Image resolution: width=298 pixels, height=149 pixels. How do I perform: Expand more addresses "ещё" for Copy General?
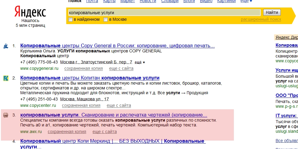140,62
